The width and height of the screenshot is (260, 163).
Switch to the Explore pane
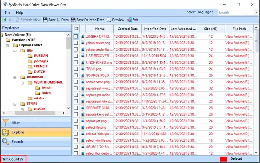point(36,132)
